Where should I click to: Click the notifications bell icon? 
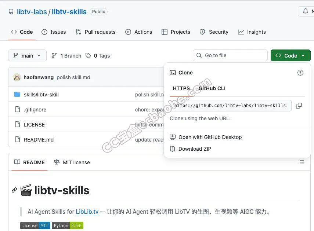pyautogui.click(x=306, y=11)
